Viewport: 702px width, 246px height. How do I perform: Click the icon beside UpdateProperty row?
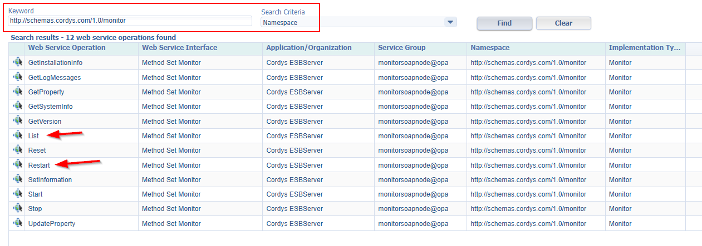17,223
